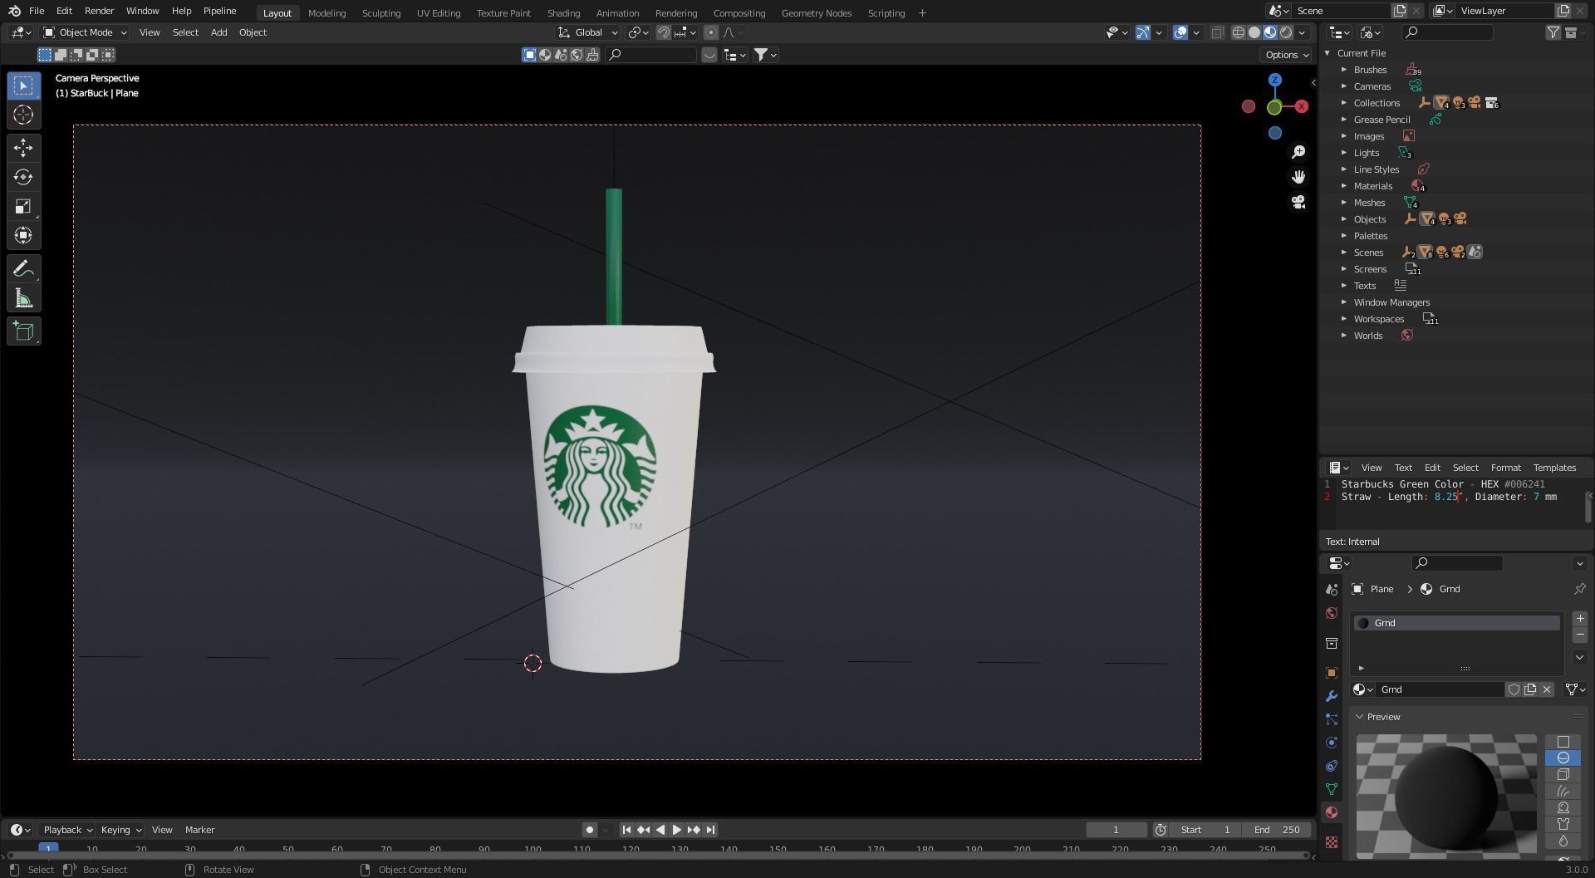1595x878 pixels.
Task: Open the File menu
Action: [37, 11]
